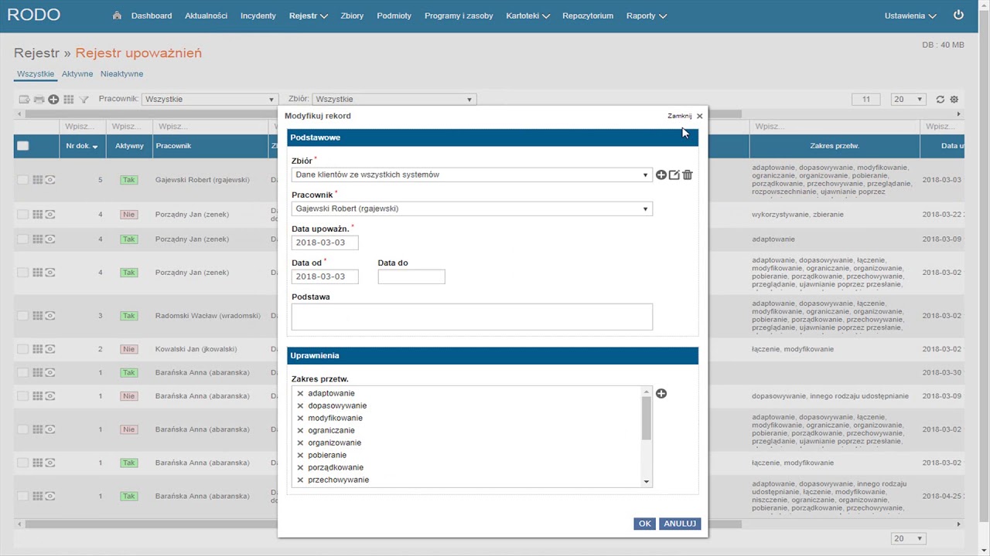This screenshot has height=556, width=990.
Task: Go to Aktualności
Action: 206,15
